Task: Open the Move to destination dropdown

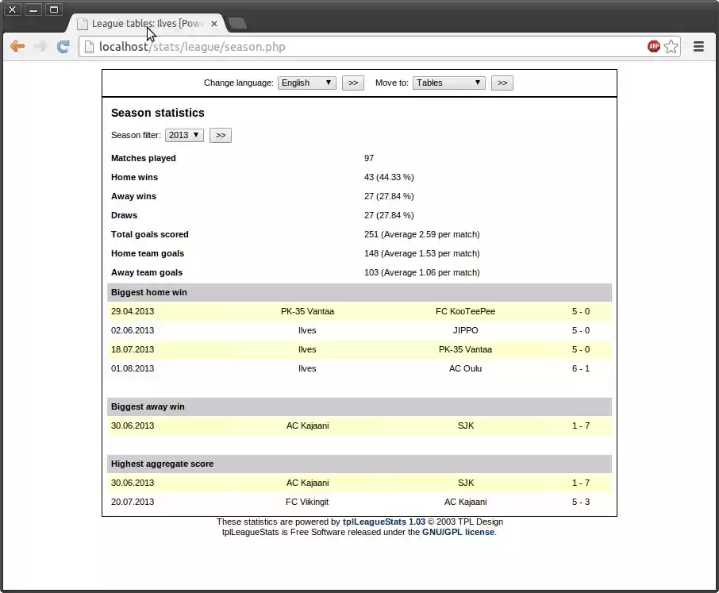Action: [448, 83]
